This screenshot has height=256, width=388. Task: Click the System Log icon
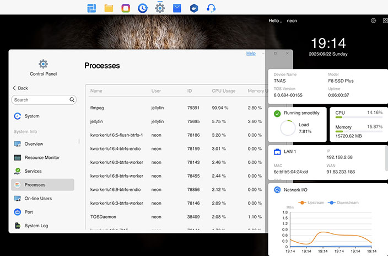tap(17, 226)
